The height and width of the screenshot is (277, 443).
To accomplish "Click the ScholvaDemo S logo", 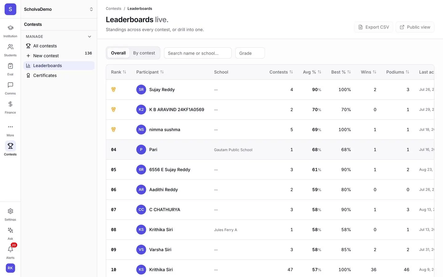I will click(x=10, y=9).
